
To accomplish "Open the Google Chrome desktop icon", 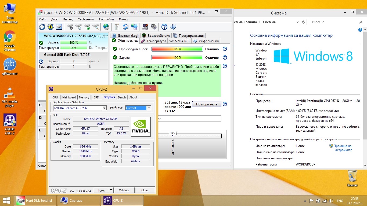I will point(10,41).
